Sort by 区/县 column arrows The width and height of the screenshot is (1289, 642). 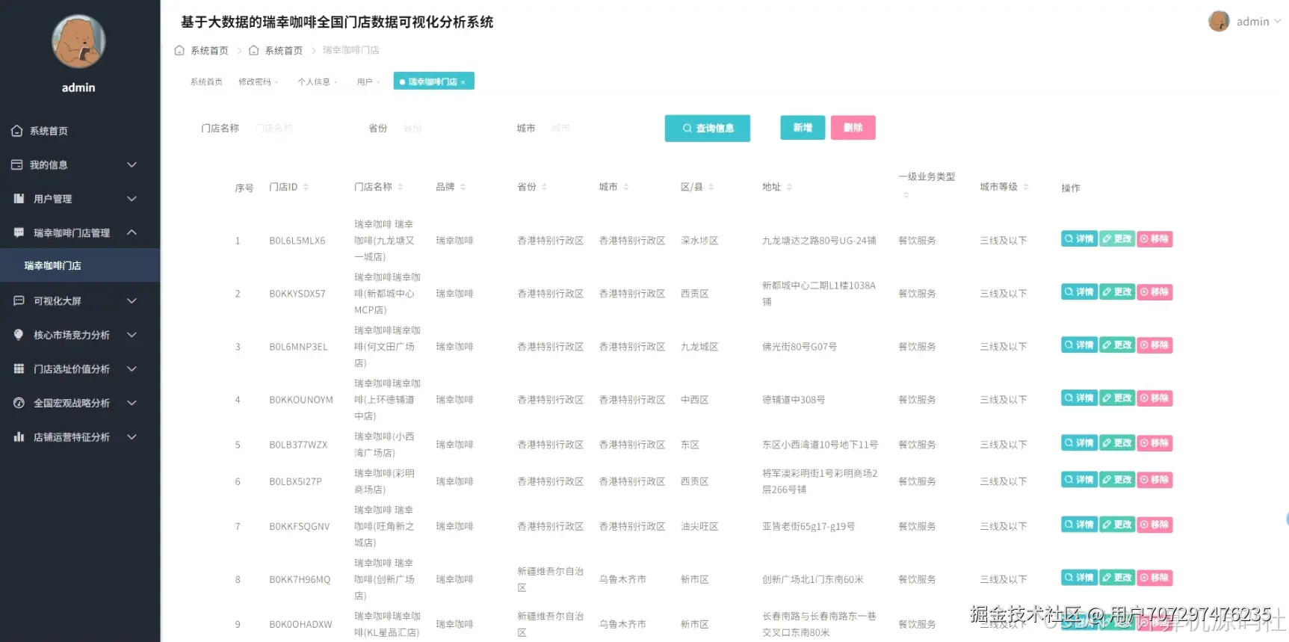coord(711,187)
